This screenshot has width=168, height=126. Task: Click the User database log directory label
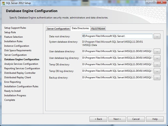(64, 58)
